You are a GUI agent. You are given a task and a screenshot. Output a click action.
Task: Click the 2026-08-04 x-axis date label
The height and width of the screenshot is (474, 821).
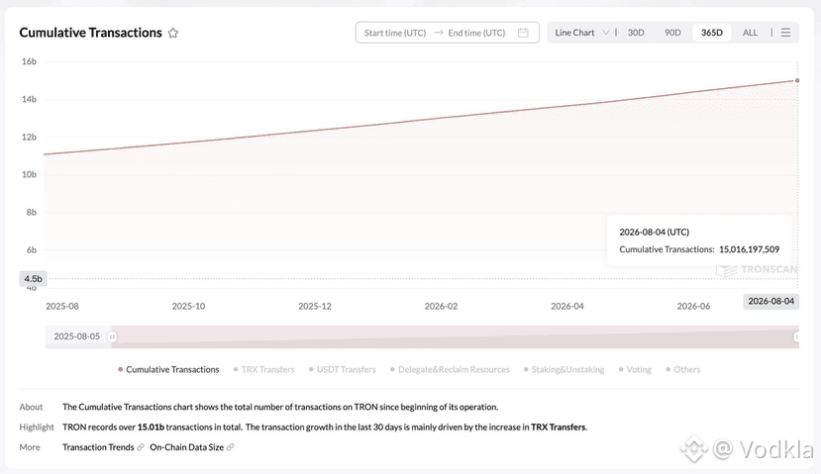coord(770,302)
